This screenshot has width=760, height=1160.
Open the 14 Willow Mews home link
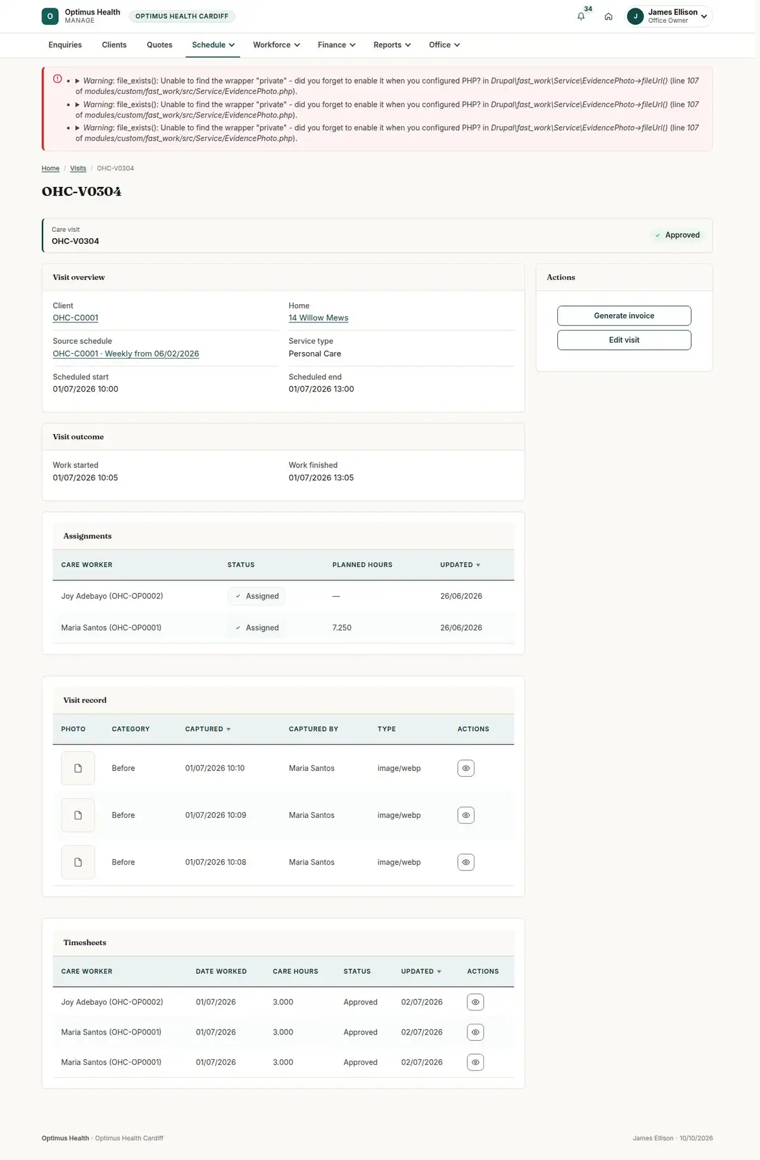(x=319, y=318)
